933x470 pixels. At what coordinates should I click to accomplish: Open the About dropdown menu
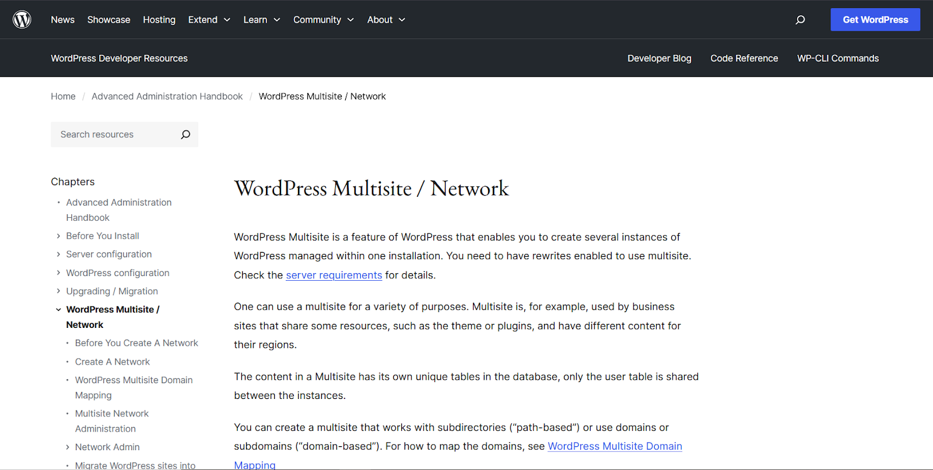point(386,20)
